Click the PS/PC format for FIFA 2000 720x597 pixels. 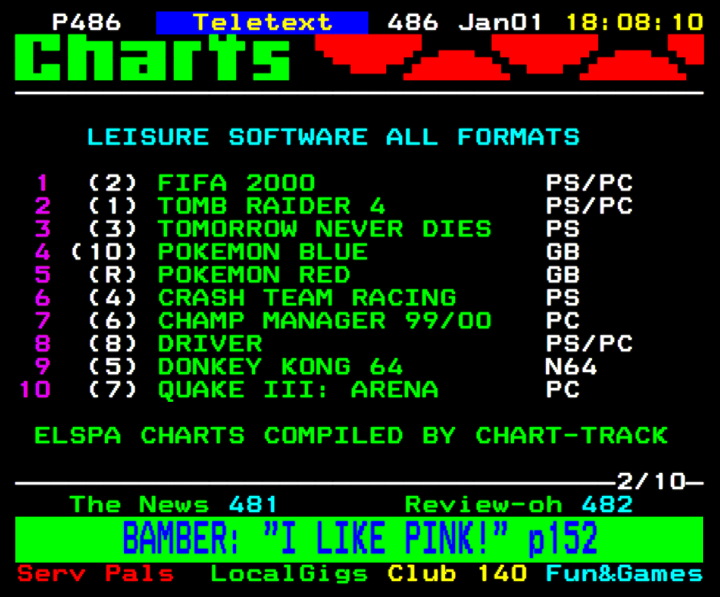589,183
